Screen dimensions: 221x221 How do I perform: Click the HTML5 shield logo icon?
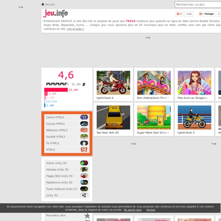click(x=84, y=150)
